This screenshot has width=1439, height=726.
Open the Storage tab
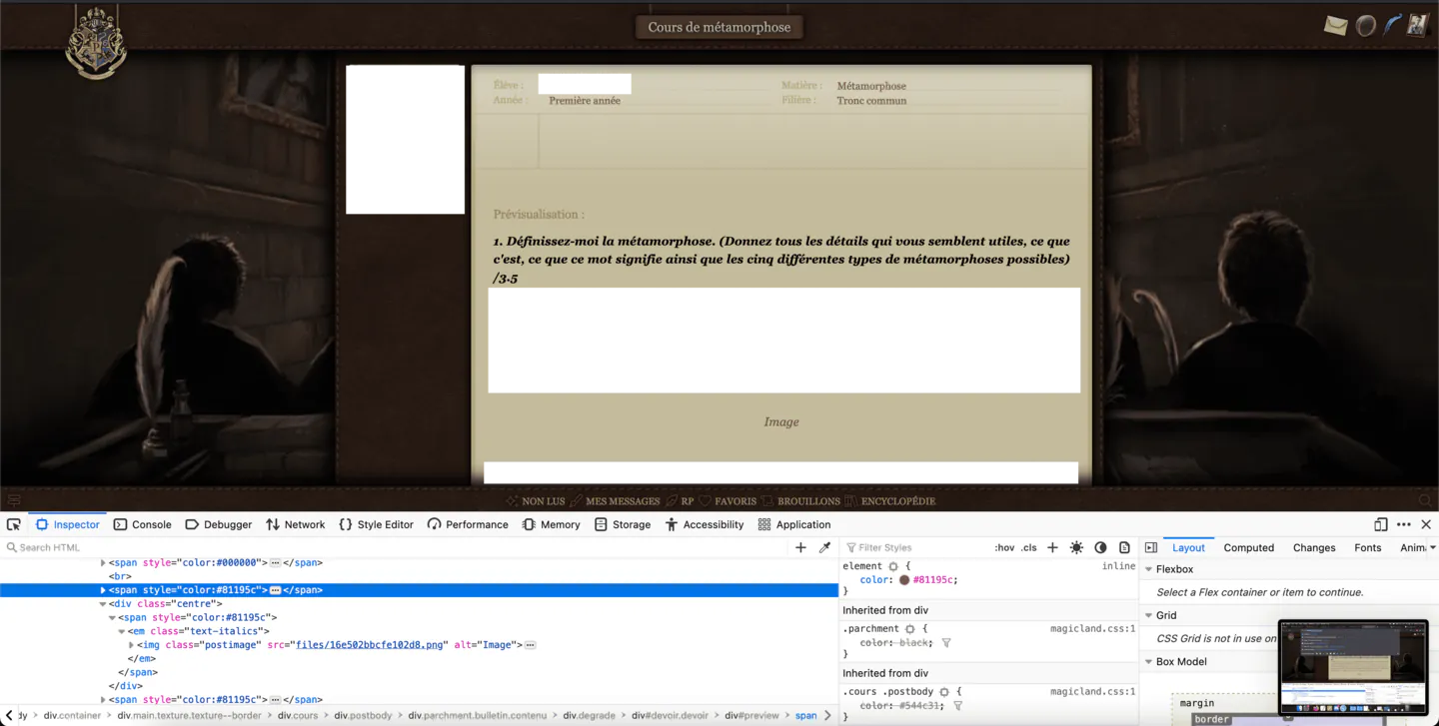point(623,524)
